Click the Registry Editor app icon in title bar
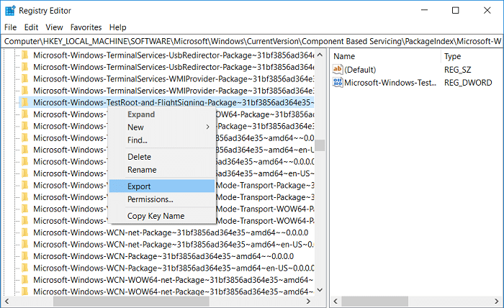The height and width of the screenshot is (308, 504). [11, 11]
